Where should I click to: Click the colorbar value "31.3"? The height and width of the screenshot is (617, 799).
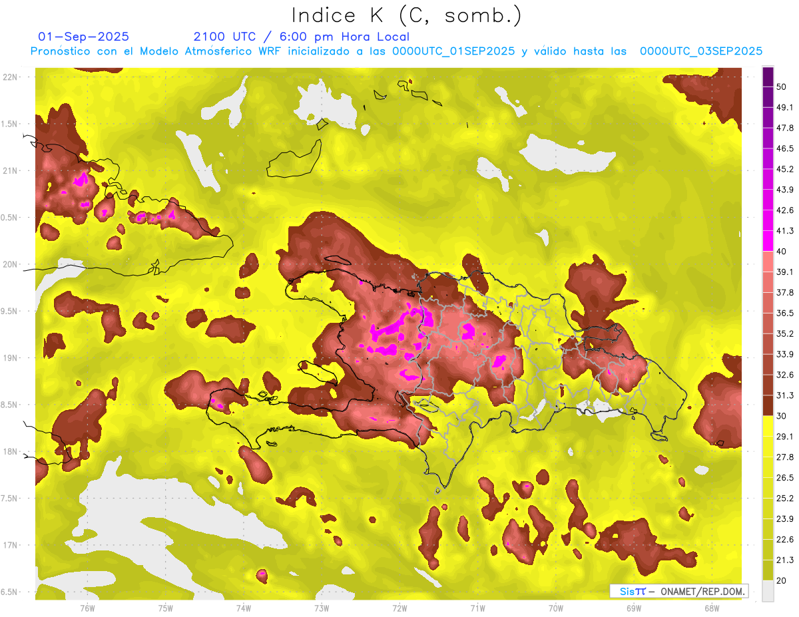(785, 395)
